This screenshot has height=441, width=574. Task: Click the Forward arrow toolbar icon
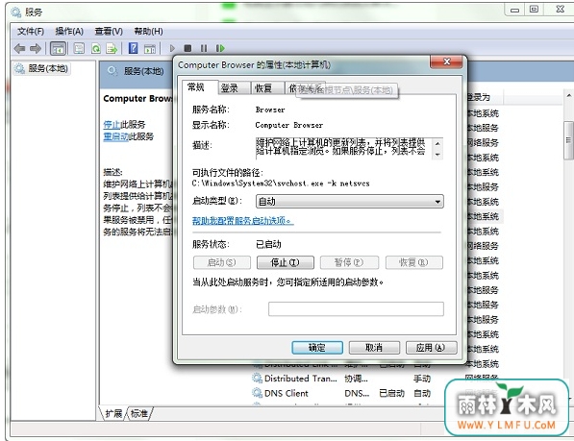pos(36,48)
